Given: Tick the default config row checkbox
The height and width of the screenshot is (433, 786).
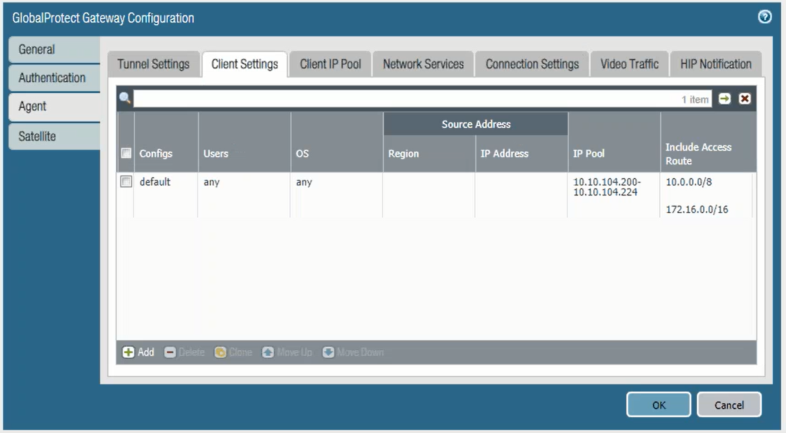Looking at the screenshot, I should 126,182.
